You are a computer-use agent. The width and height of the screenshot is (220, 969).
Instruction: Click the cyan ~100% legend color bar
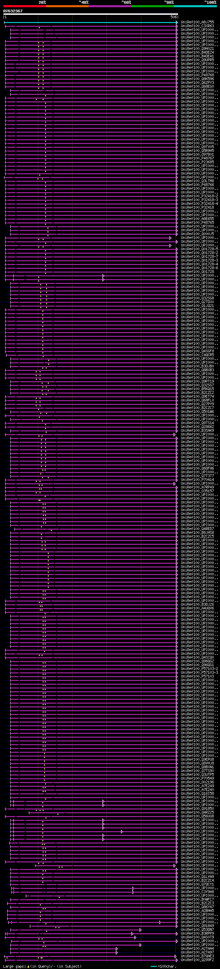(195, 6)
